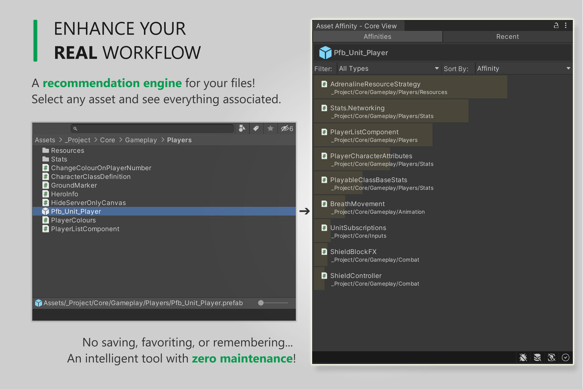Navigate to Core in the breadcrumb
The height and width of the screenshot is (389, 583).
coord(107,140)
